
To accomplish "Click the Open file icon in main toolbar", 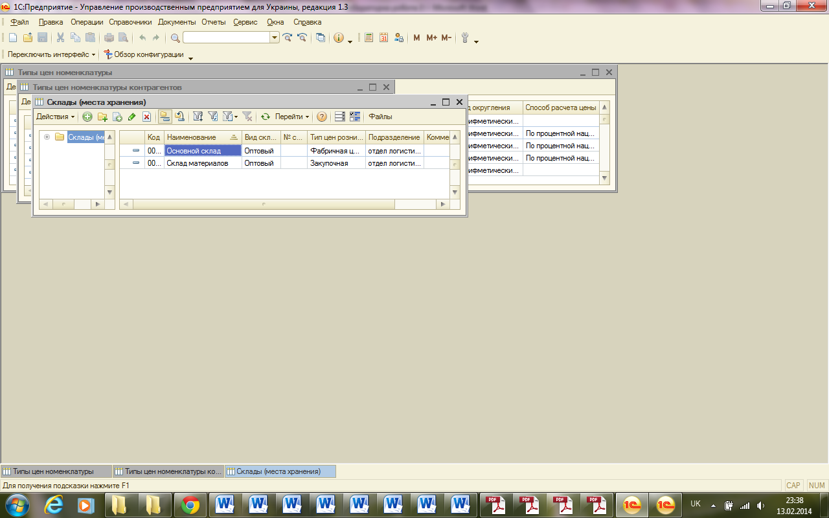I will click(x=28, y=38).
